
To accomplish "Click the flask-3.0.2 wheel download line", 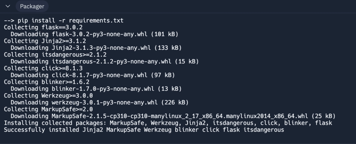I will (95, 34).
